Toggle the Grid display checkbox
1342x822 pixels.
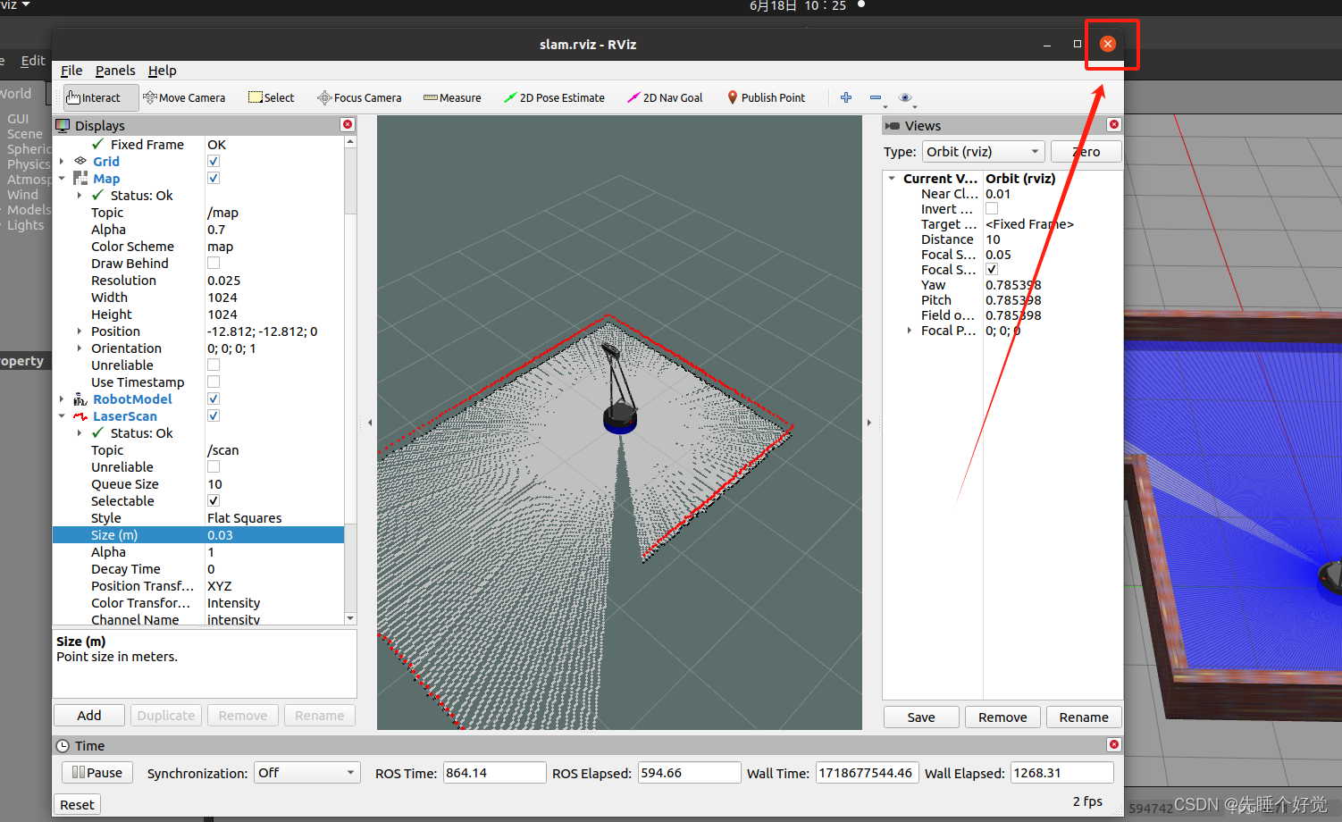[x=214, y=161]
